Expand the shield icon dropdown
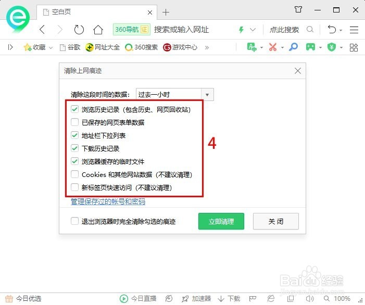 (x=341, y=48)
